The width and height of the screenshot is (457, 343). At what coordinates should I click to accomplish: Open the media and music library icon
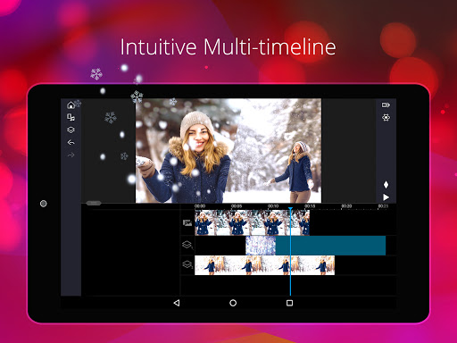[71, 118]
